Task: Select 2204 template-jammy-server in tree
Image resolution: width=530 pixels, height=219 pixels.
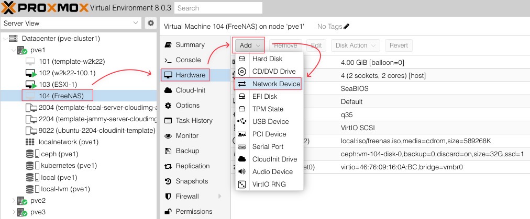Action: tap(79, 119)
